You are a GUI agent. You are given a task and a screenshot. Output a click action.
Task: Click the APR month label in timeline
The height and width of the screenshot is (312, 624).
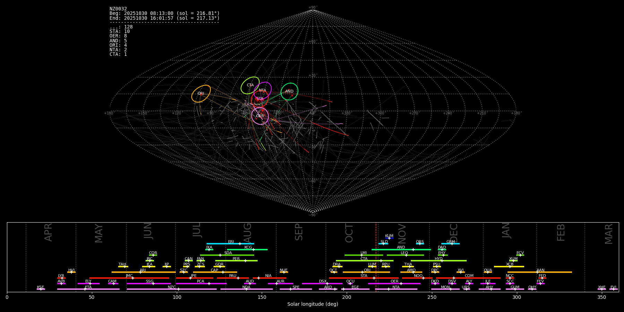click(x=48, y=232)
